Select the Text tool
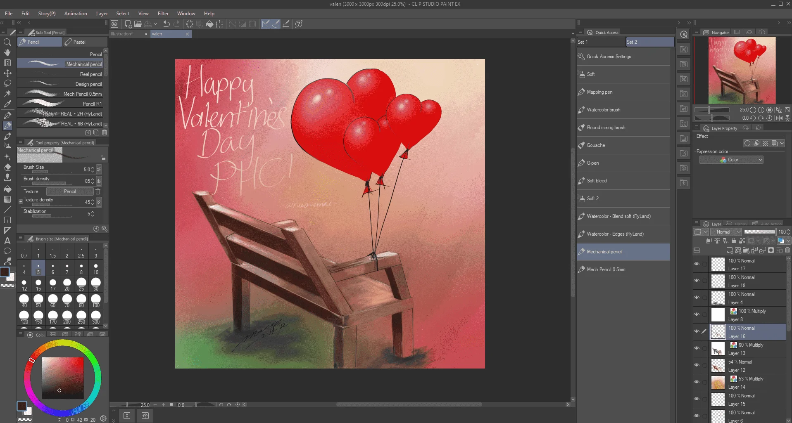This screenshot has width=792, height=423. click(7, 241)
